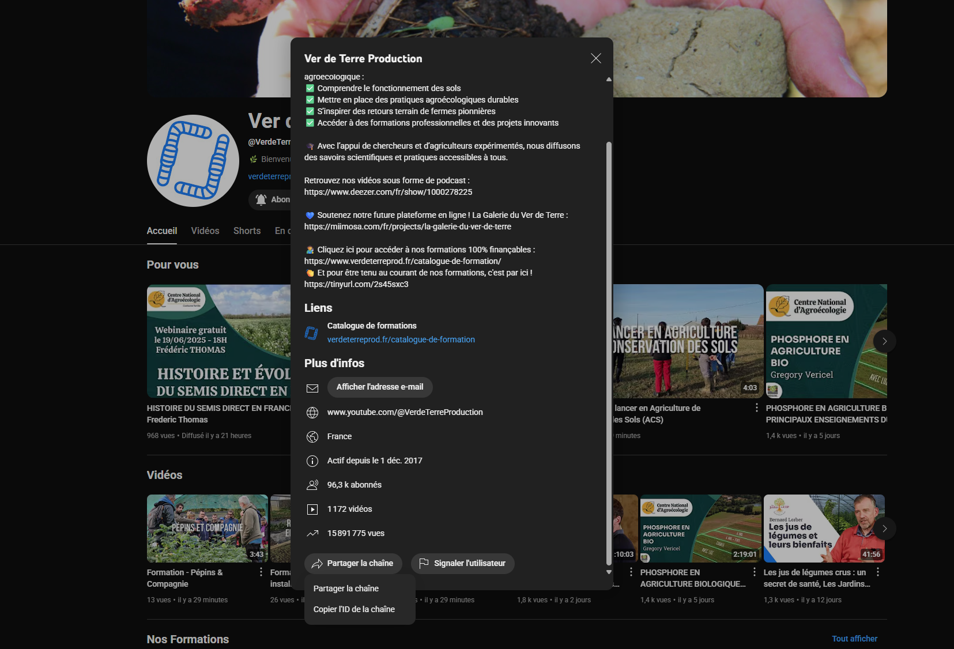
Task: Click the trending views arrow icon
Action: click(x=312, y=533)
